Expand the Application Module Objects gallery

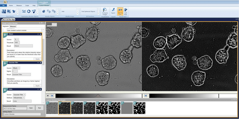[38, 14]
